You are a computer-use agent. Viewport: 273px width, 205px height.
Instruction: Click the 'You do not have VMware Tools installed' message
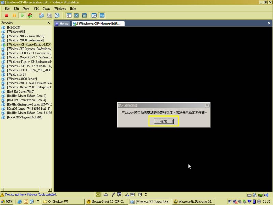pyautogui.click(x=30, y=194)
